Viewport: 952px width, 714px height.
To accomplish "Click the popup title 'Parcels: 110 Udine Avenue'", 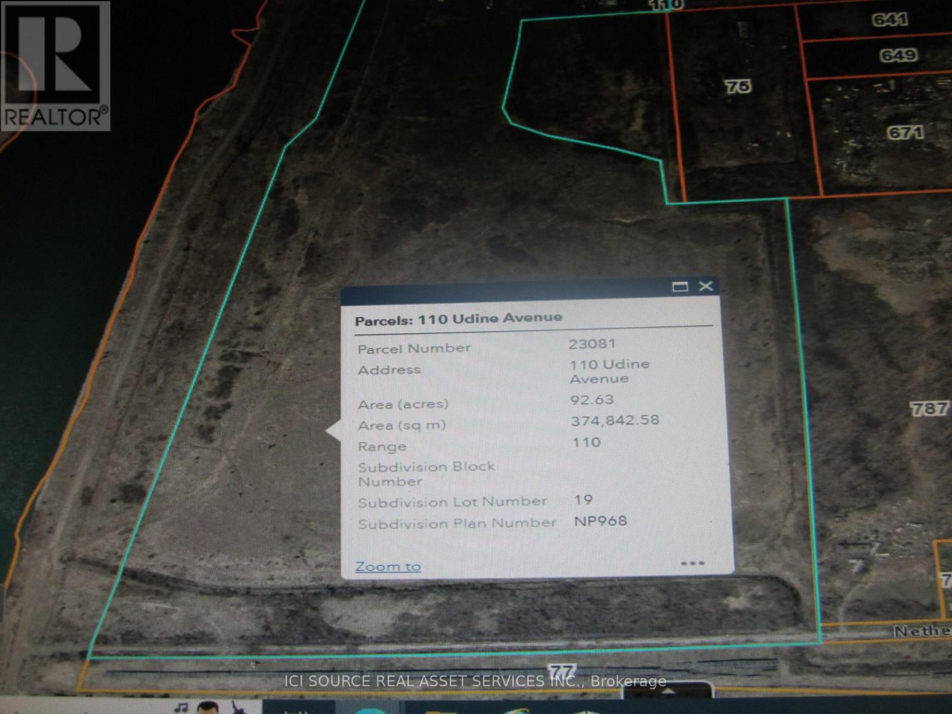I will 459,319.
